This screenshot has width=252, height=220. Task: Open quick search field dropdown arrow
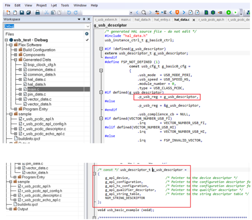131,13
